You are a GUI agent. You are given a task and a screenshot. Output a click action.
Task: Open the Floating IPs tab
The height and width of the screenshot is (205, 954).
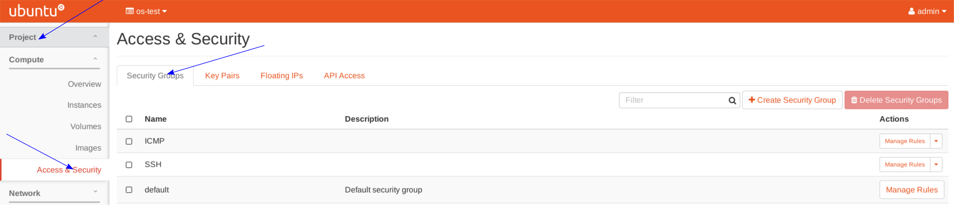282,76
